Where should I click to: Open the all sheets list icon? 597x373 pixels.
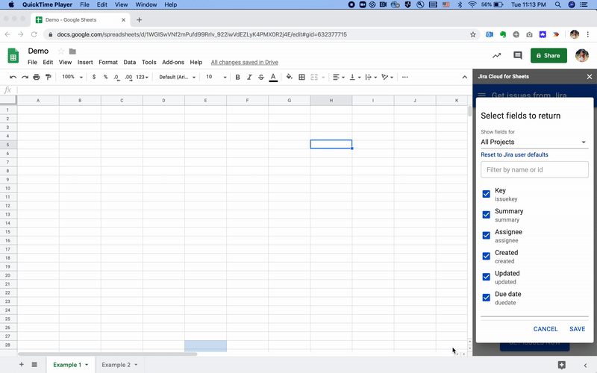point(34,365)
